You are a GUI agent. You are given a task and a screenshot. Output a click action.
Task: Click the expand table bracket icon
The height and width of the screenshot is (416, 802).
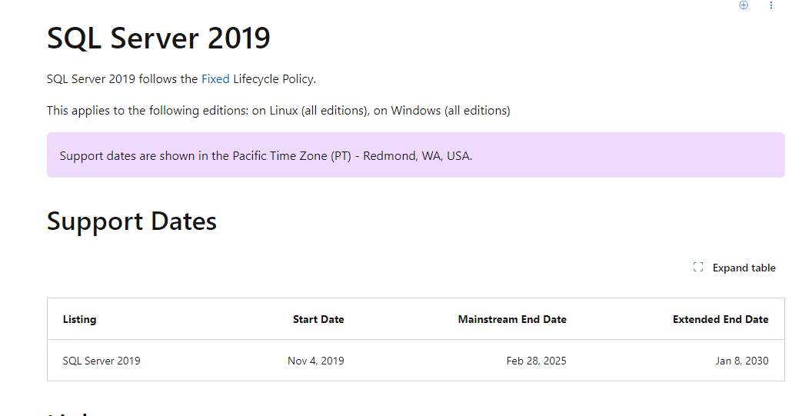pos(698,267)
